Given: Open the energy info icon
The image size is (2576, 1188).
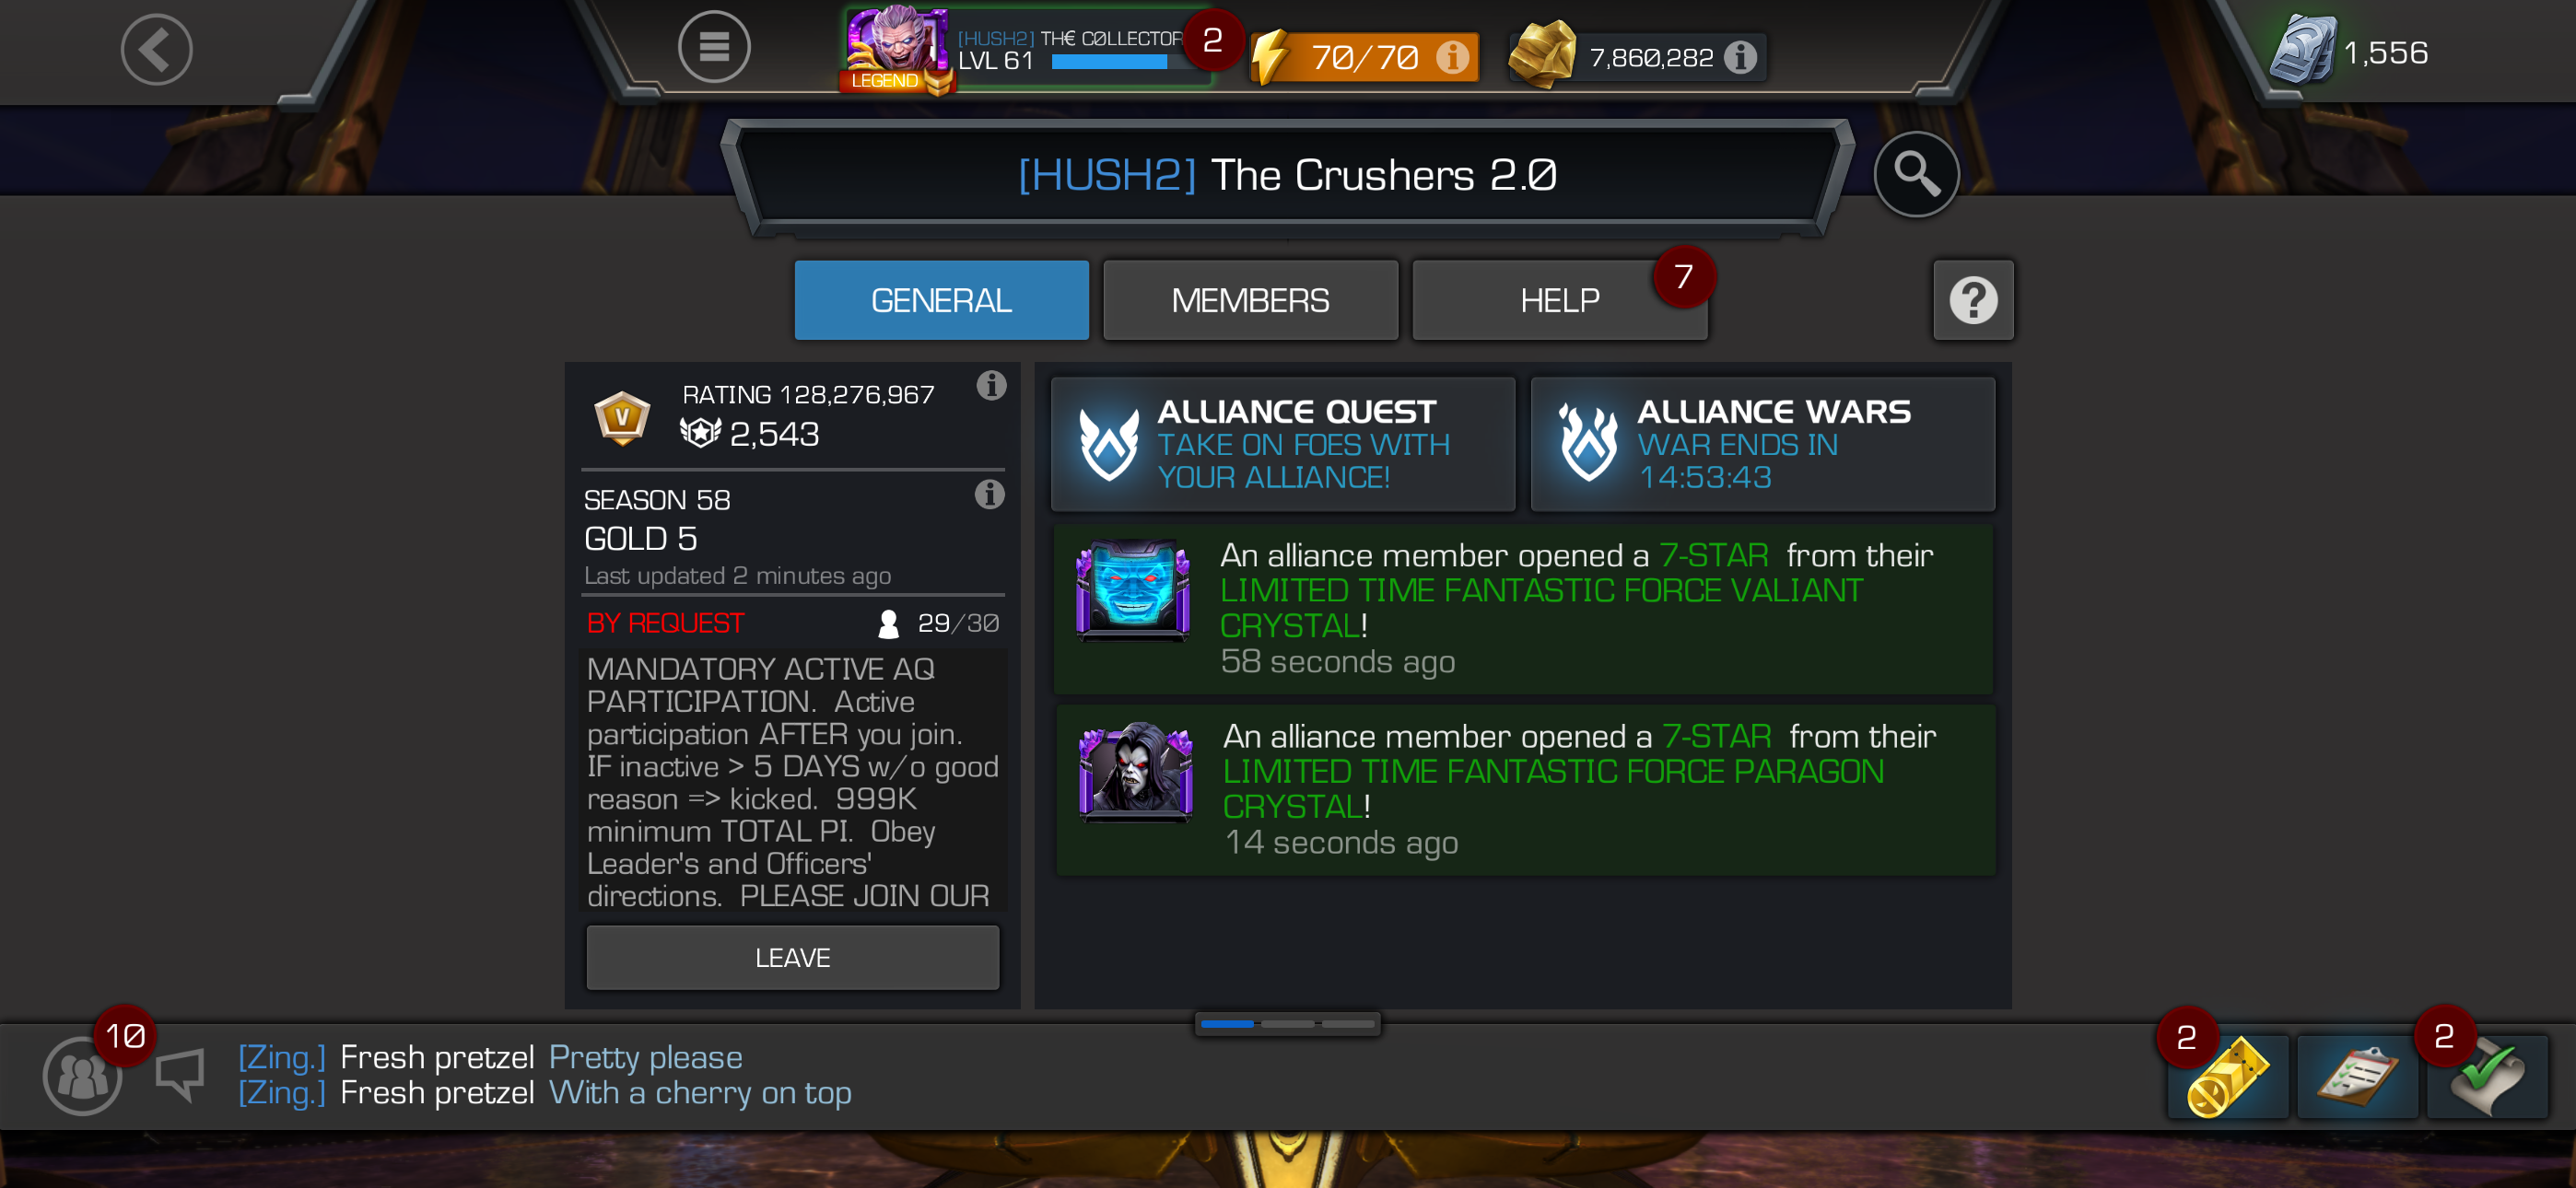Looking at the screenshot, I should pos(1453,57).
